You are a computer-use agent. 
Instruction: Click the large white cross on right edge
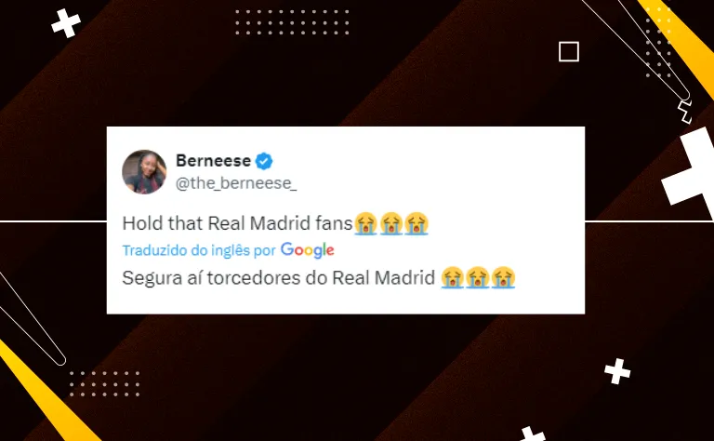tap(690, 171)
